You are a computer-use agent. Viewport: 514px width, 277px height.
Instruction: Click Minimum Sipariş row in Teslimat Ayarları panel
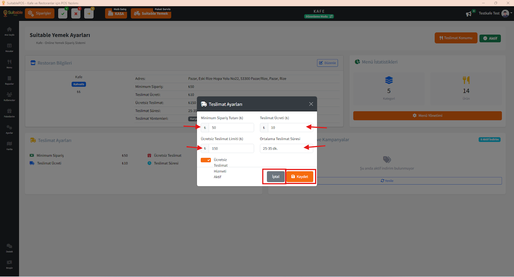79,155
